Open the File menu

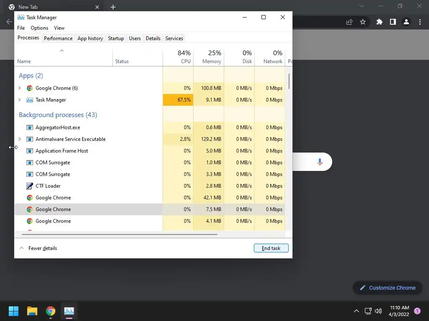coord(21,28)
